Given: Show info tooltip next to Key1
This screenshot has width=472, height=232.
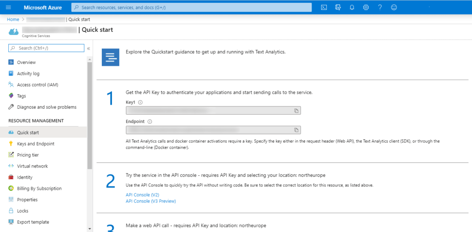Looking at the screenshot, I should [141, 103].
